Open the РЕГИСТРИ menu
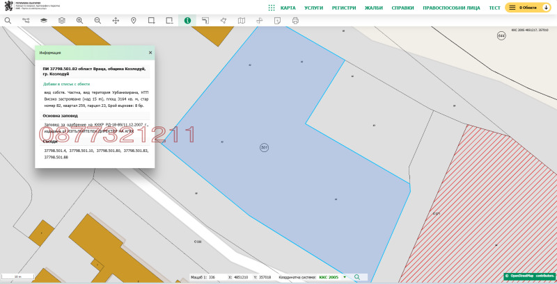 (344, 8)
